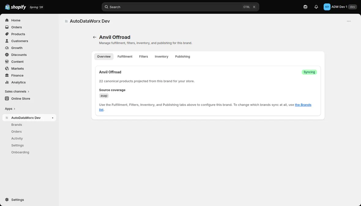Open the three-dot menu in the app header

[x=348, y=21]
